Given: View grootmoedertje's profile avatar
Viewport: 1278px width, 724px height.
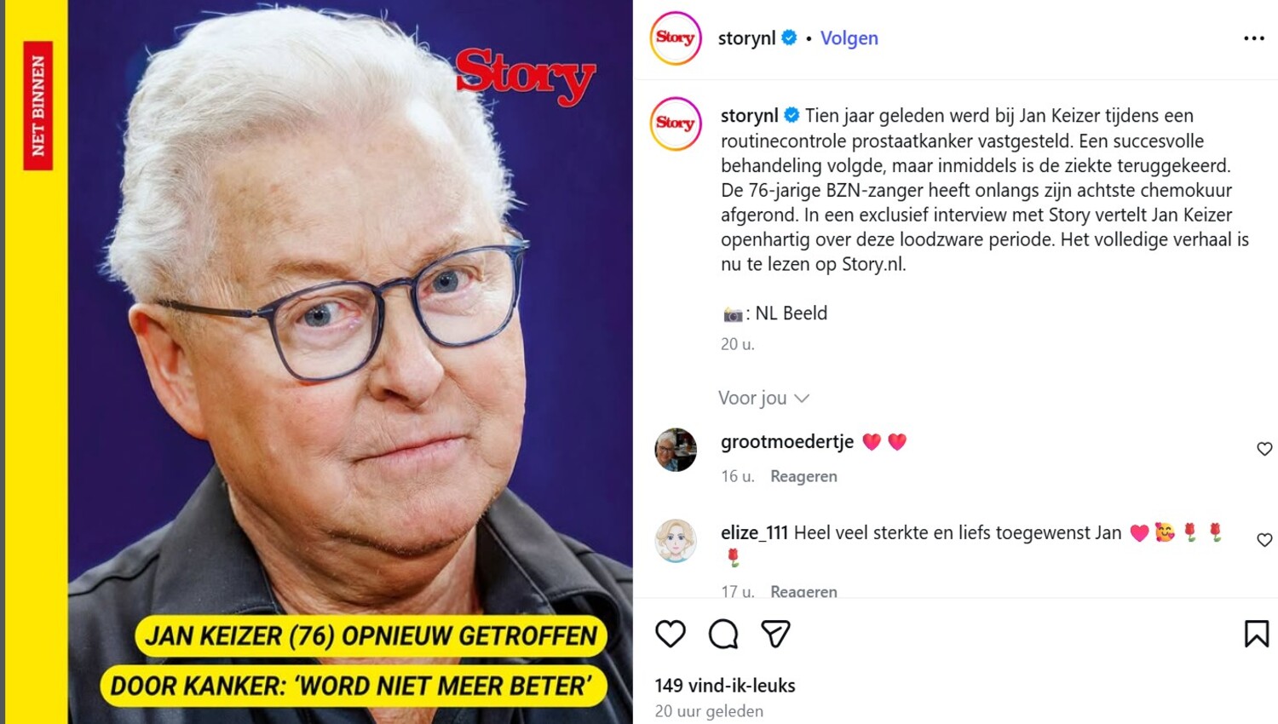Looking at the screenshot, I should [676, 450].
